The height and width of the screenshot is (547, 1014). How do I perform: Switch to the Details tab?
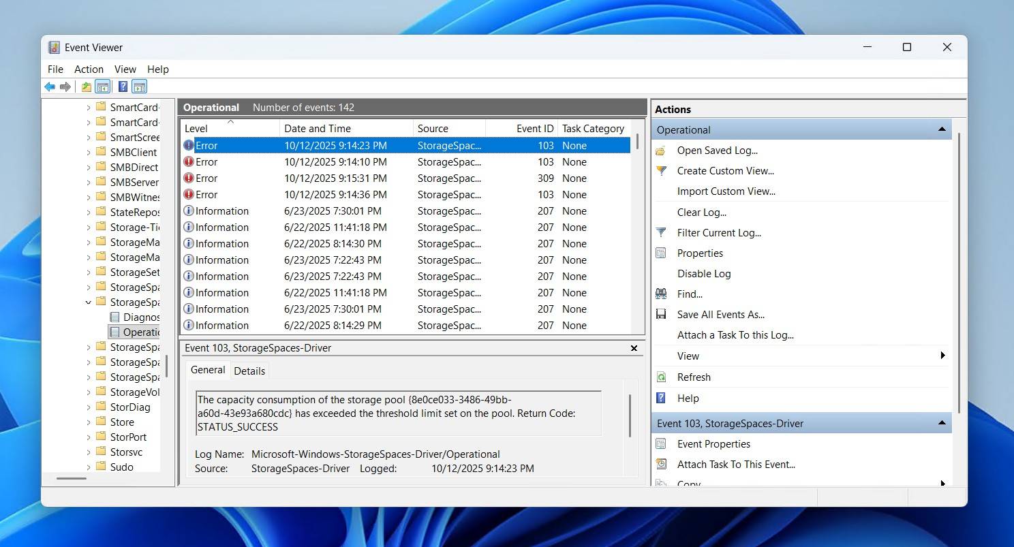click(249, 371)
